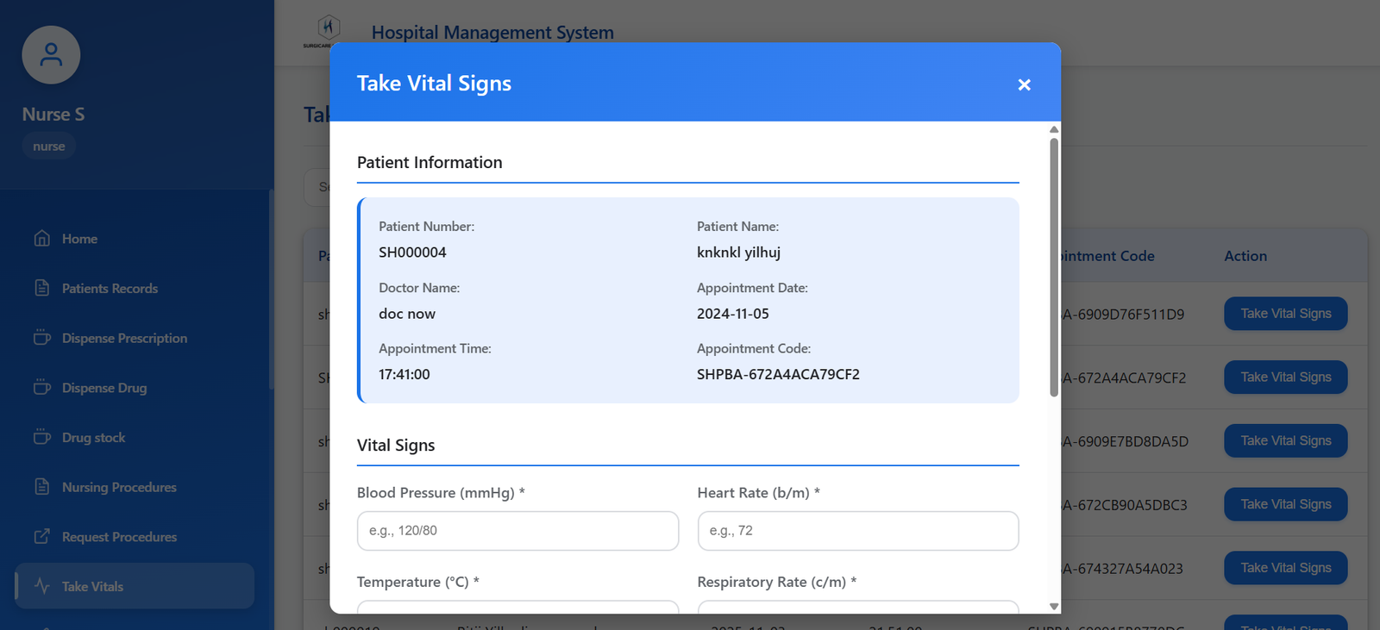The width and height of the screenshot is (1380, 630).
Task: Click the Drug stock cup icon
Action: pyautogui.click(x=41, y=437)
